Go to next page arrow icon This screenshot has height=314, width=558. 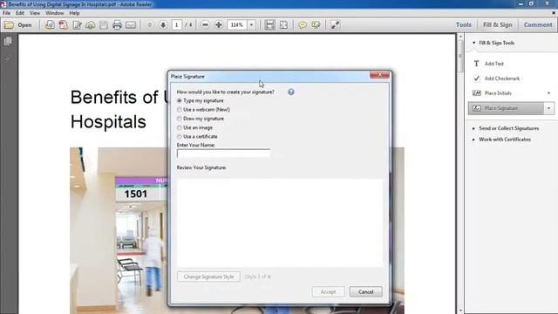[163, 25]
